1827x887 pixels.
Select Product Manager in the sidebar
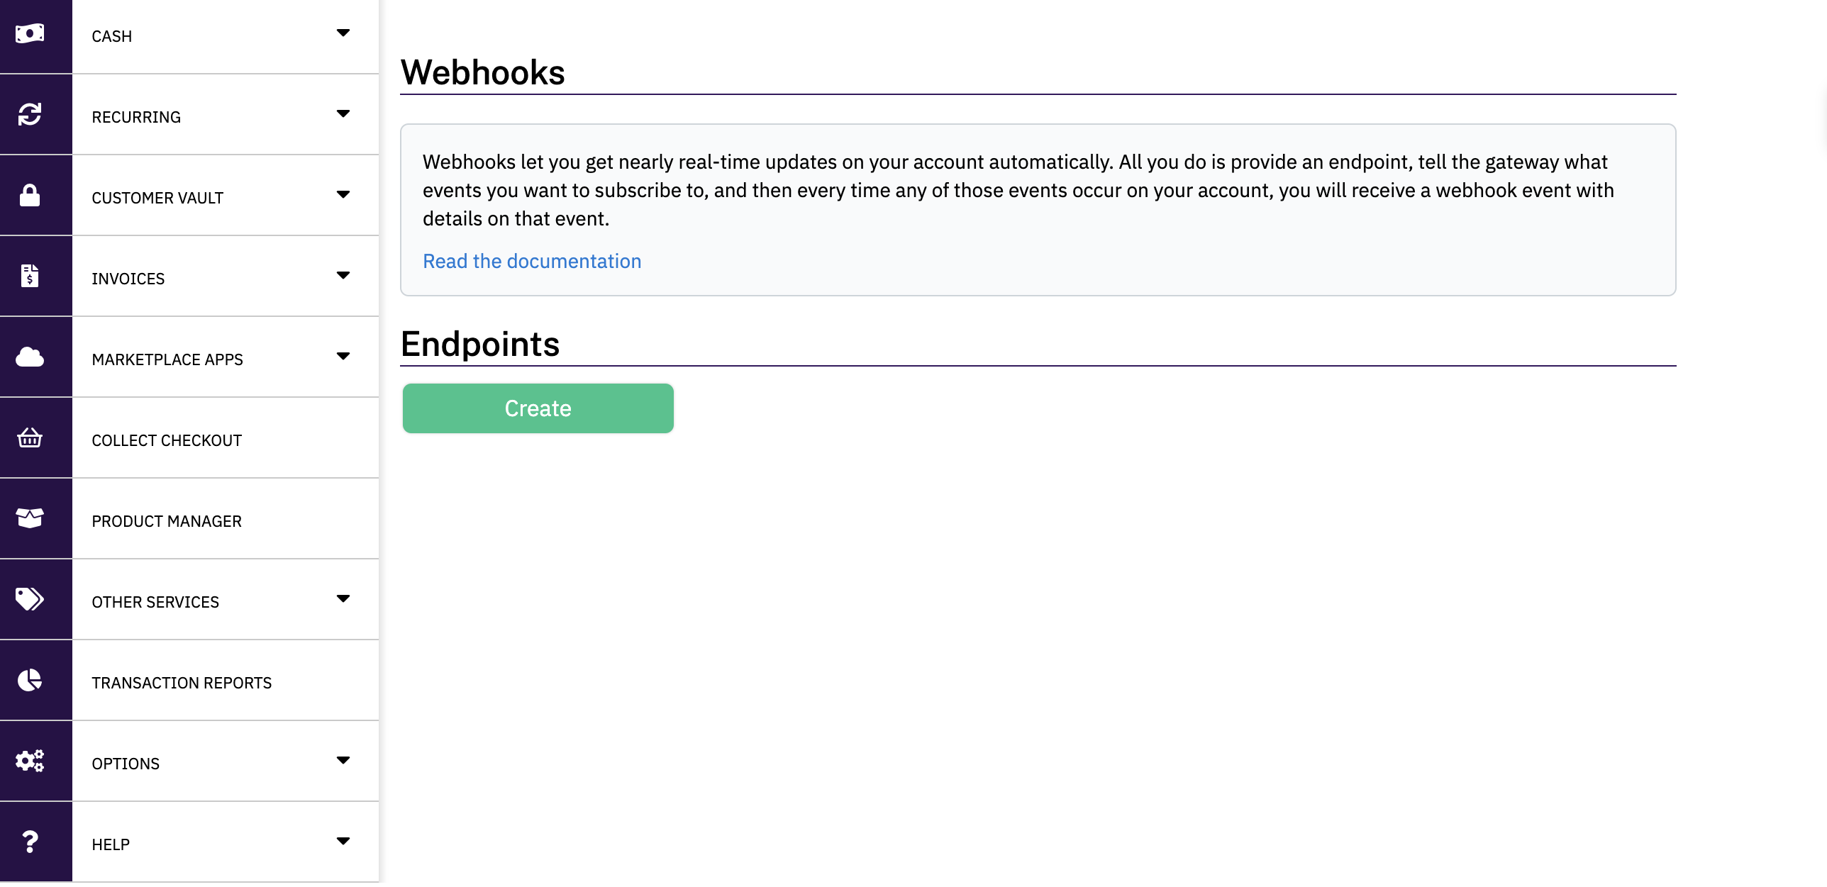(x=167, y=521)
